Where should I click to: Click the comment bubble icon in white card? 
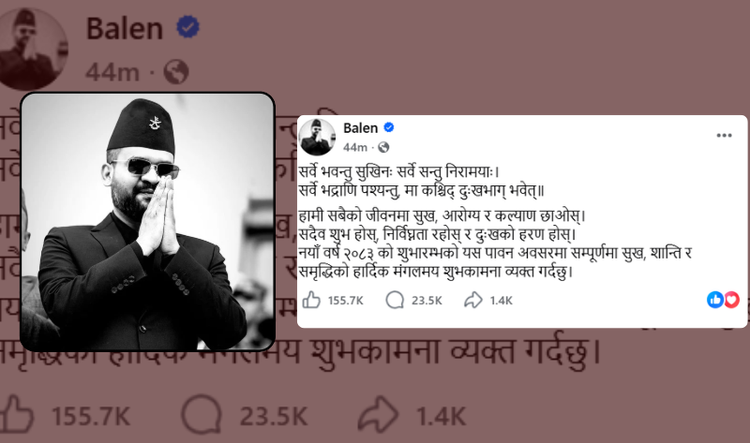click(x=395, y=300)
